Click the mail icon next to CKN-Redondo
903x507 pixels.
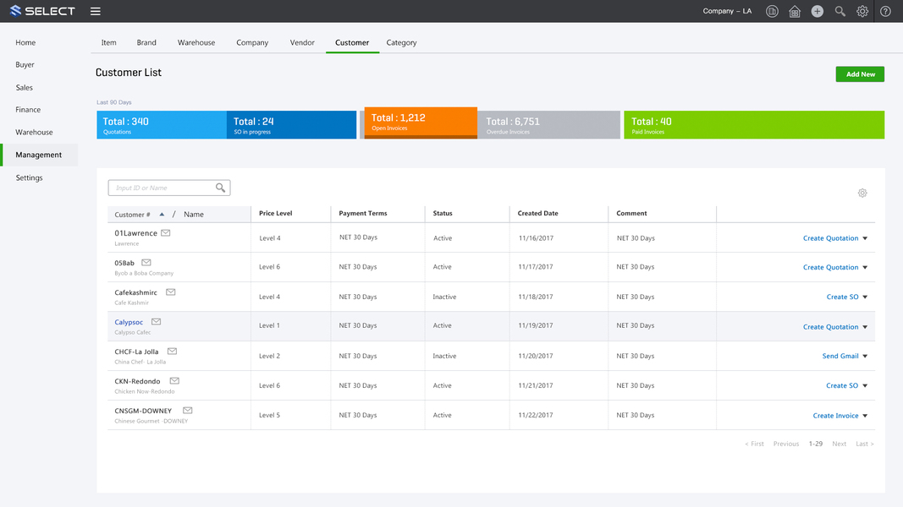[x=174, y=380]
